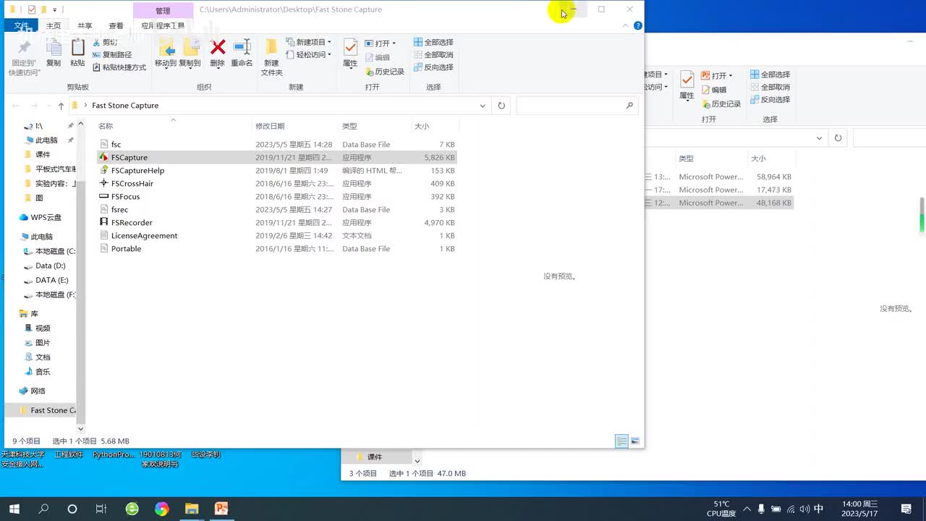This screenshot has width=926, height=521.
Task: Collapse the ribbon with the chevron
Action: [626, 25]
